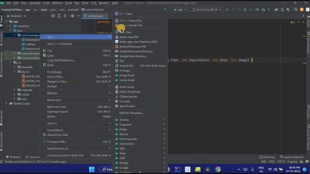
Task: Choose Find Usages in context menu
Action: point(77,72)
